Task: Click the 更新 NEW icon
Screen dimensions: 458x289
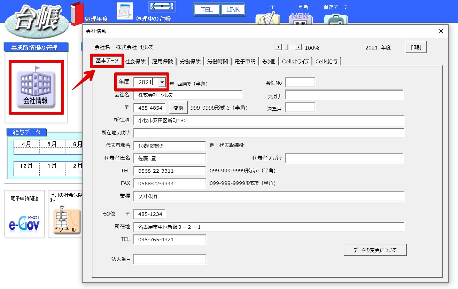Action: [x=301, y=18]
